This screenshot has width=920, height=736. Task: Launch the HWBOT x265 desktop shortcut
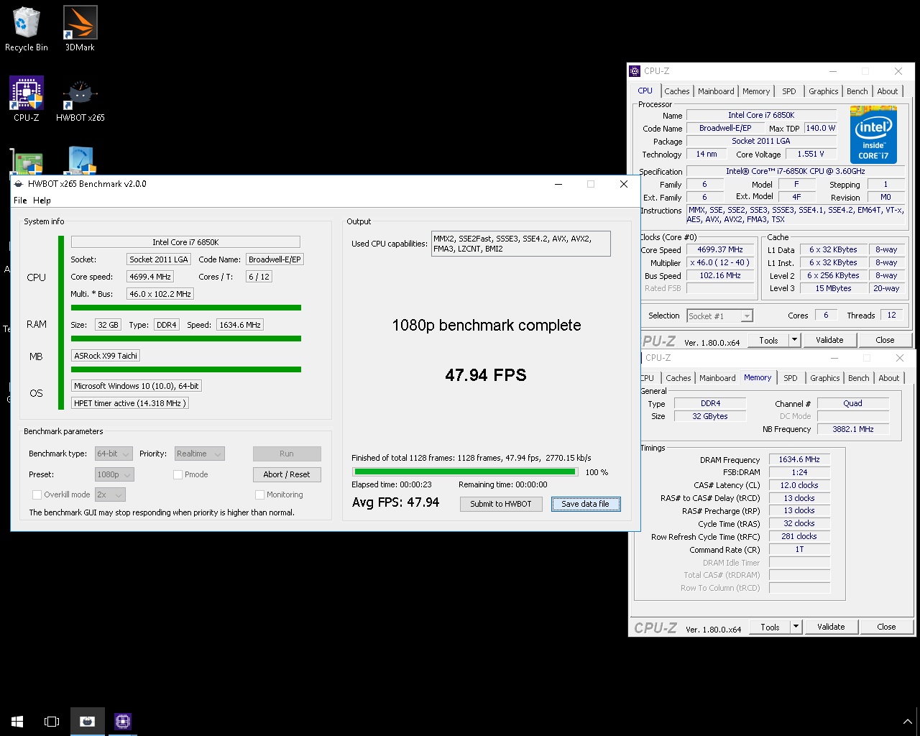click(80, 99)
